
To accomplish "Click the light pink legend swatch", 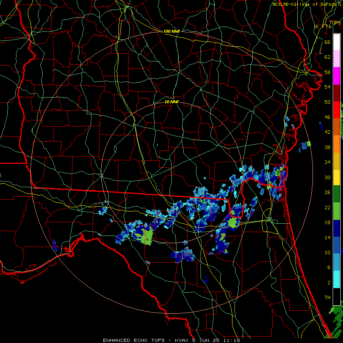I will coord(337,58).
